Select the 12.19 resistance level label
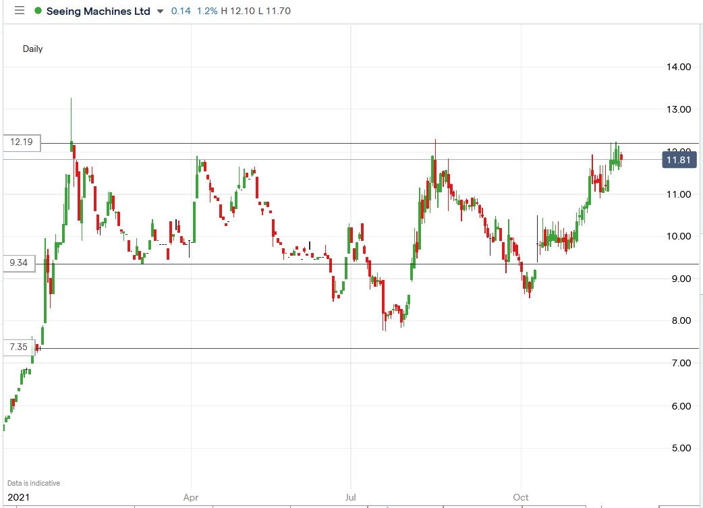Screen dimensions: 703x508 (x=21, y=142)
